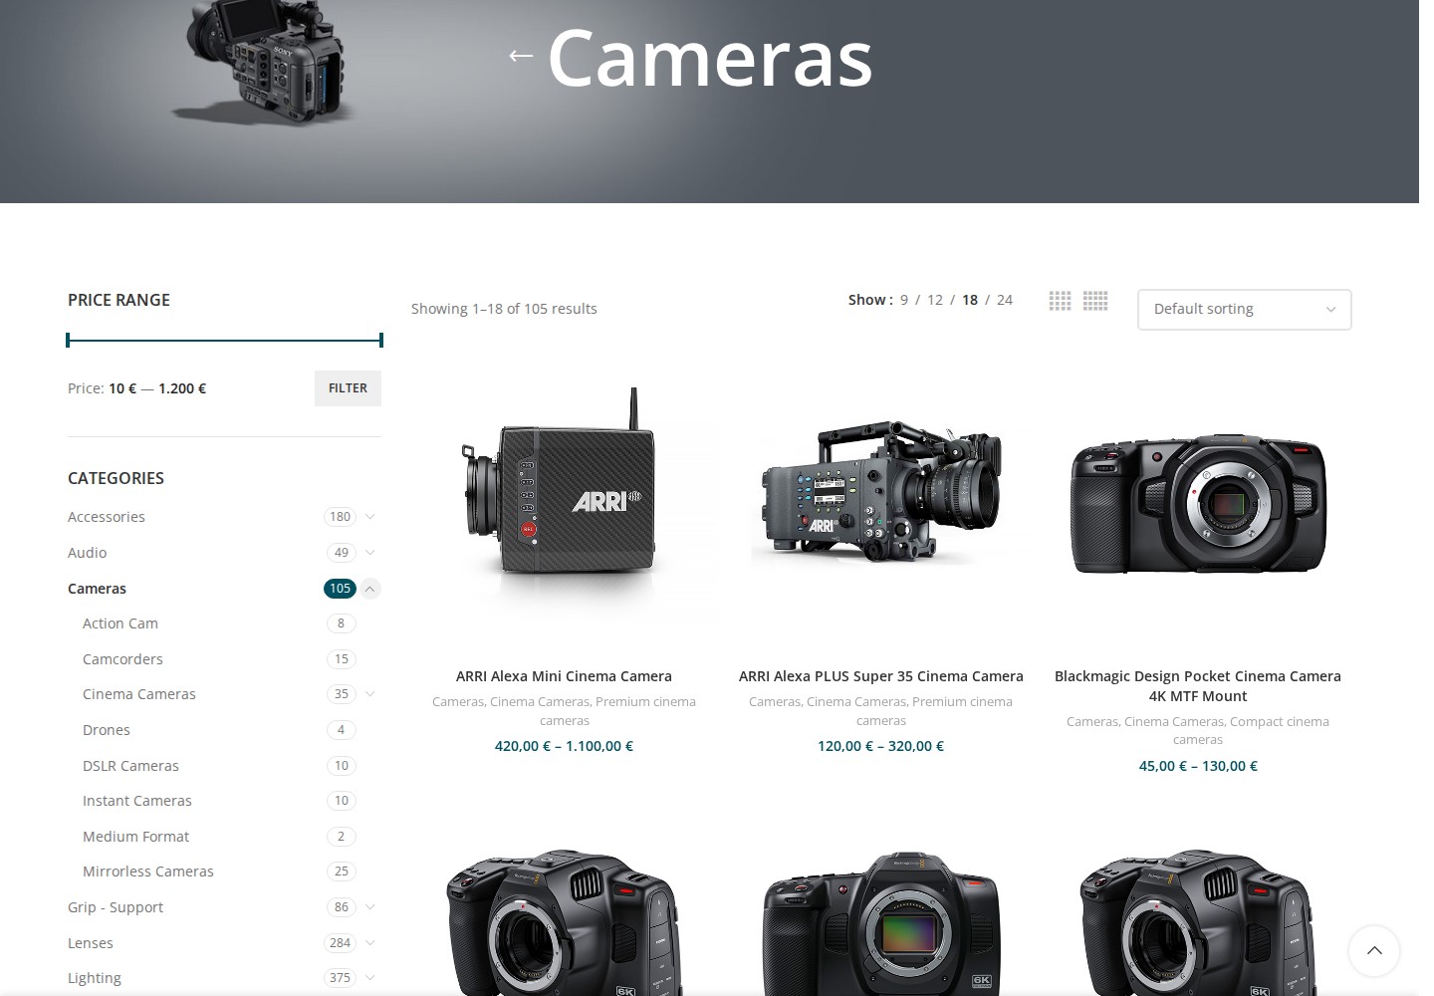Open the Default sorting dropdown
1434x996 pixels.
(x=1244, y=309)
